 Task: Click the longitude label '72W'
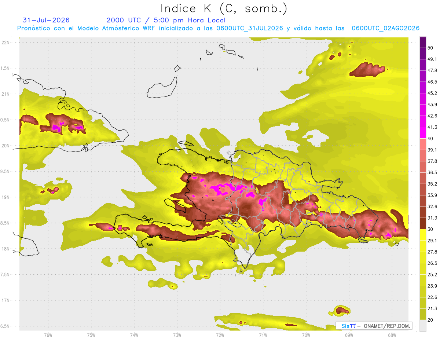[x=220, y=335]
